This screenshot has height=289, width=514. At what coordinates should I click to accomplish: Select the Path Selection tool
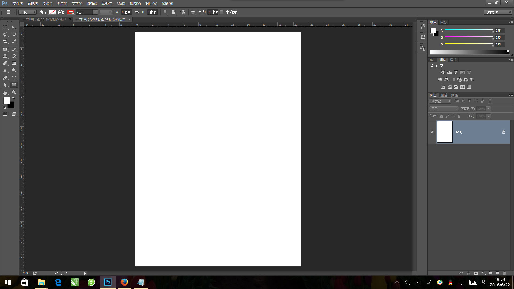coord(5,85)
